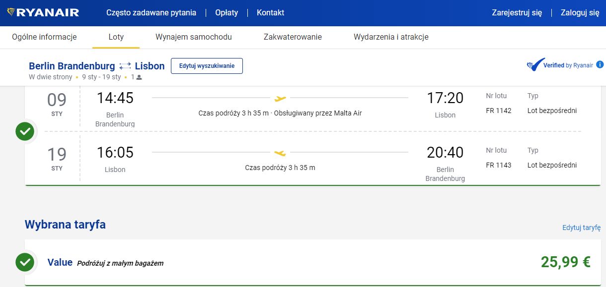Switch to Wydarzenia i atrakcje tab

[x=391, y=37]
